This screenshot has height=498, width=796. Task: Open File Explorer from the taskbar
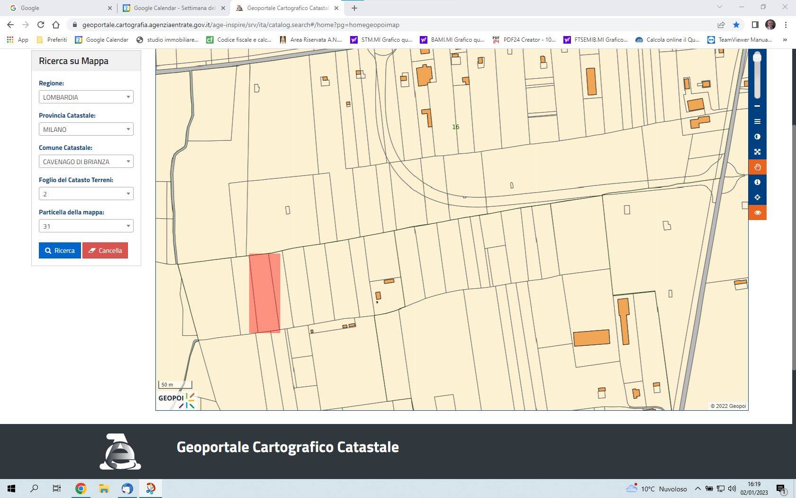coord(104,489)
